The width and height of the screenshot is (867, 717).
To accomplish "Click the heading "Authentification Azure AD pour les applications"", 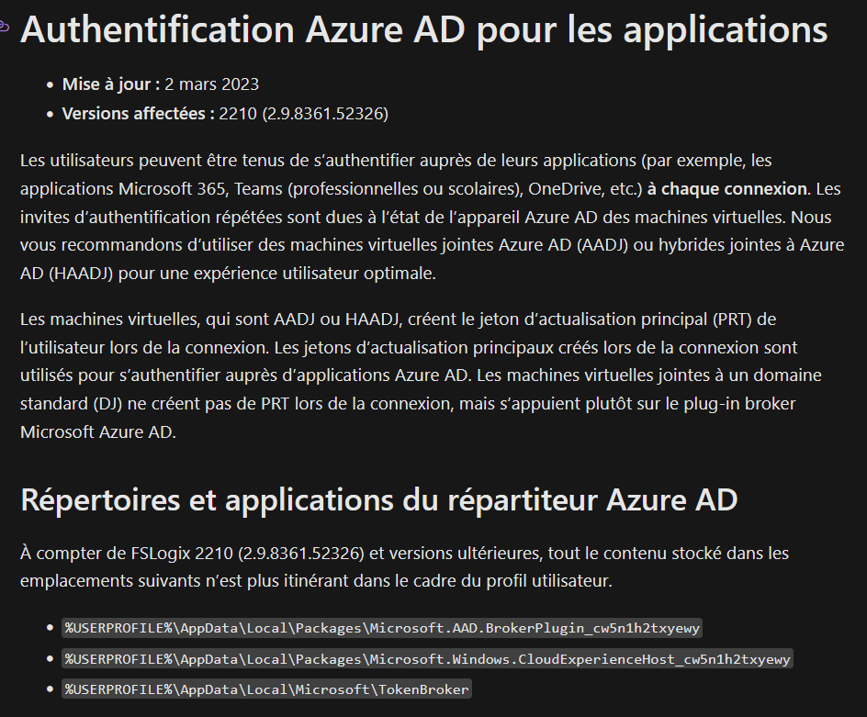I will pyautogui.click(x=423, y=30).
